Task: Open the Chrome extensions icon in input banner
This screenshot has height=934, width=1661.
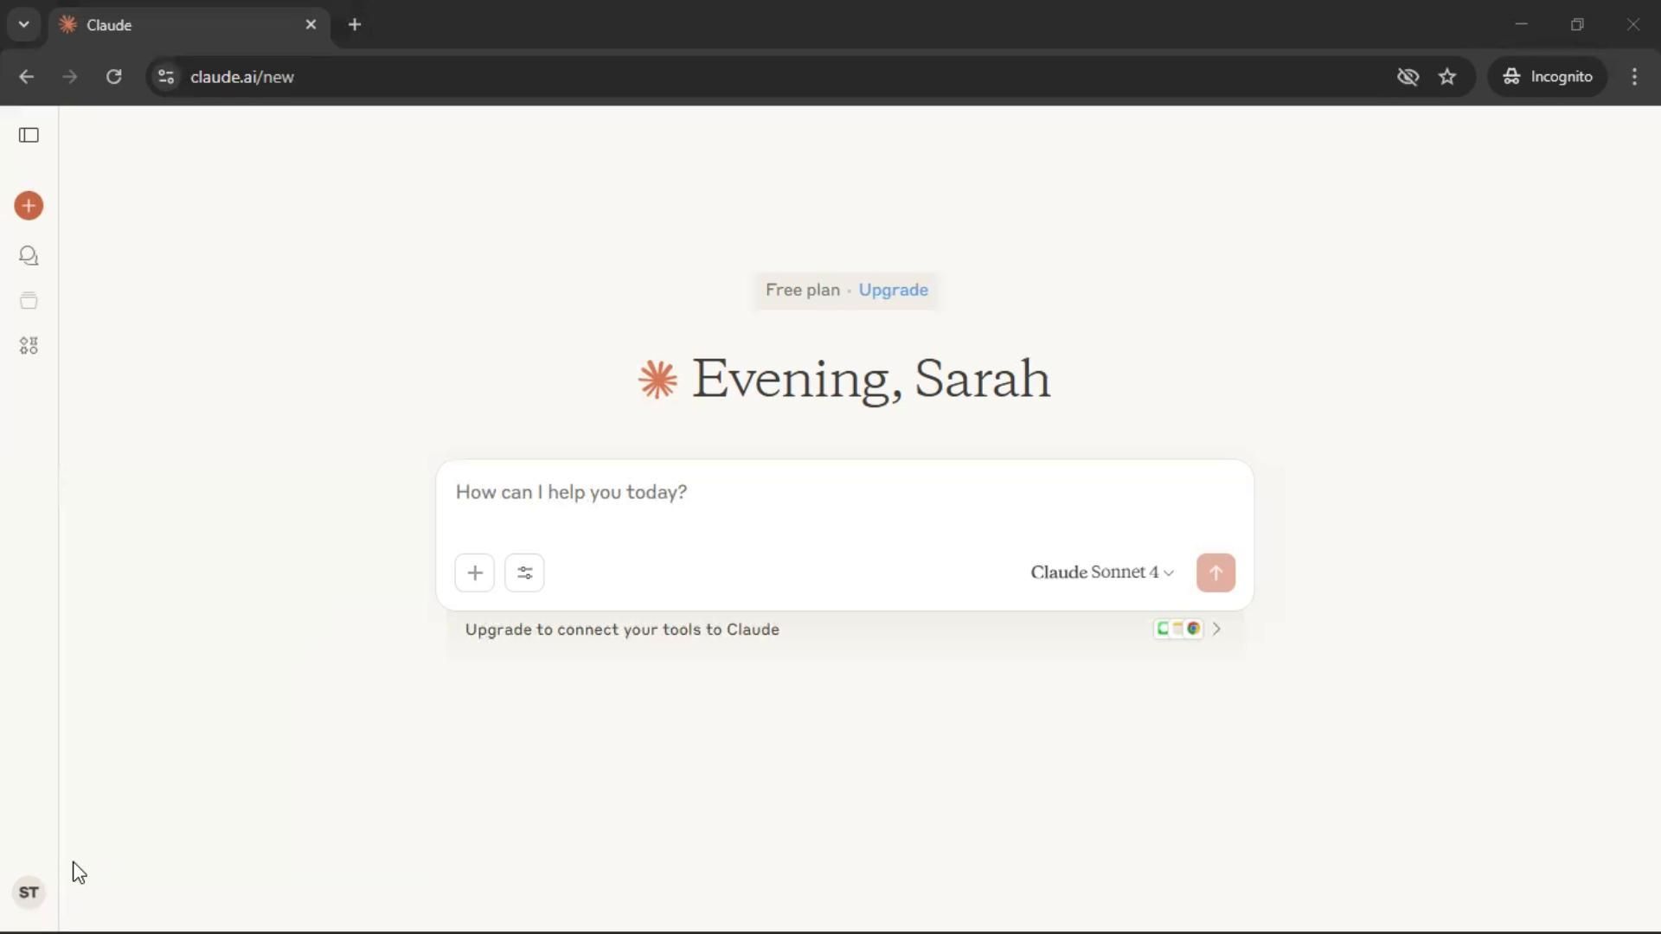Action: tap(1178, 629)
